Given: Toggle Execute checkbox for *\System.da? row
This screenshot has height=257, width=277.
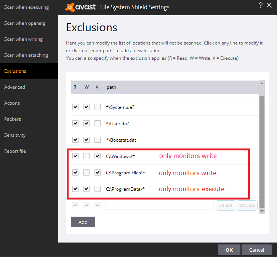Looking at the screenshot, I should pyautogui.click(x=98, y=107).
